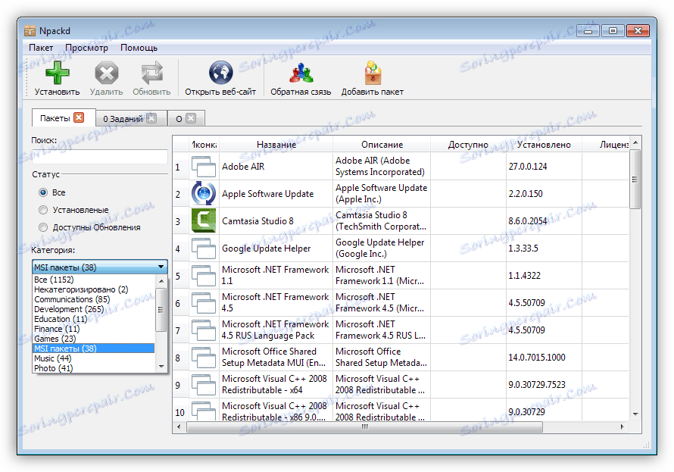
Task: Click .NET 4.5 RUS Language Pack icon
Action: 203,330
